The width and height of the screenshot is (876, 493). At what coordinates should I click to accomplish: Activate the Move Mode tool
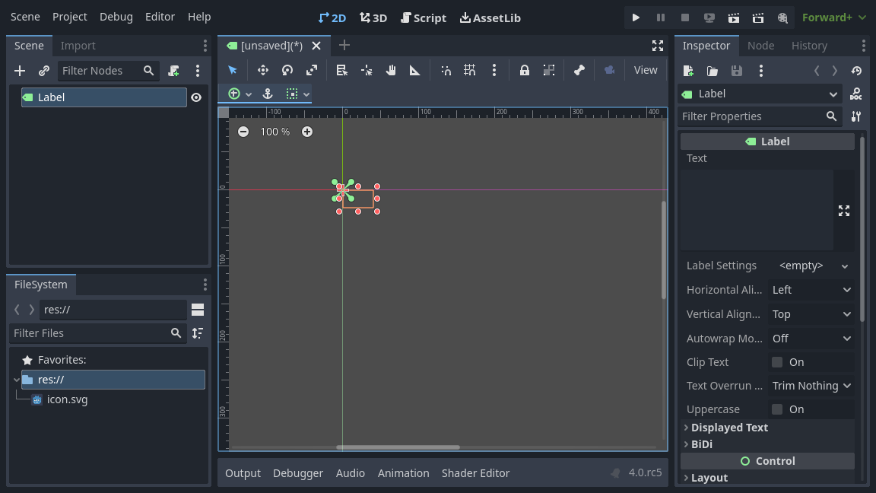262,69
